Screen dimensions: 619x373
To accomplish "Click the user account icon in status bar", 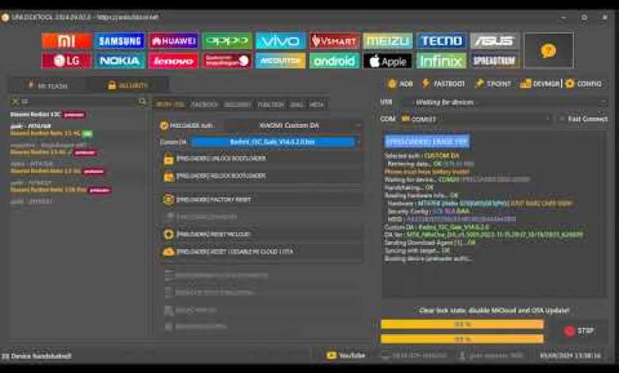I will pos(462,356).
